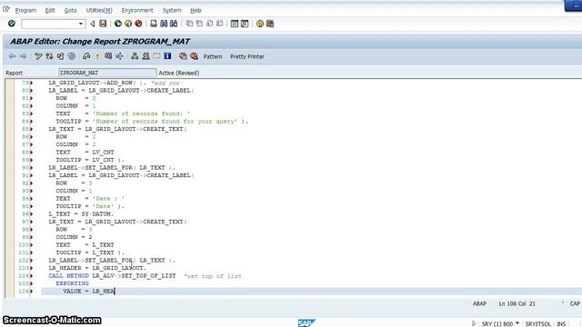Open the SRY (1) 800 system info dropdown
582x327 pixels.
(517, 323)
